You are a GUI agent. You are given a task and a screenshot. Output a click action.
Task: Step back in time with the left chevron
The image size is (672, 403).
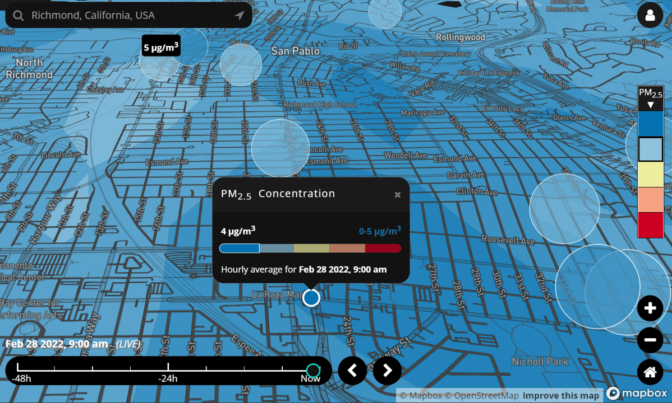[352, 371]
